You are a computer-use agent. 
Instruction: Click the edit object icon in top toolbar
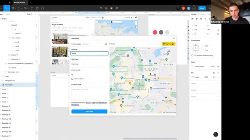coord(101,8)
